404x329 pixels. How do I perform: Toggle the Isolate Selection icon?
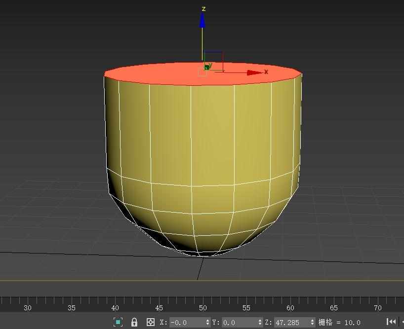118,322
